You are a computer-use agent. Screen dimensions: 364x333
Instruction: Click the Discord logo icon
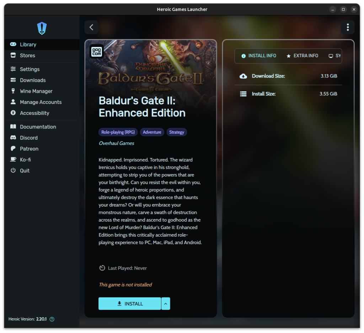13,138
